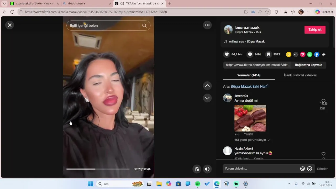Send to friends with red paper-plane icon
This screenshot has width=336, height=189.
303,54
